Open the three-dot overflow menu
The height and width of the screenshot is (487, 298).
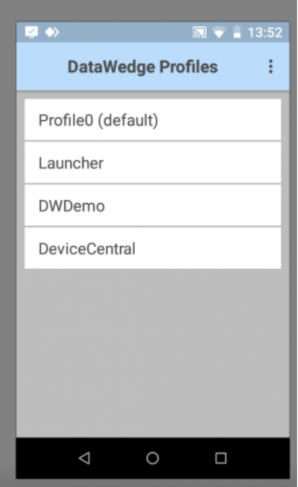270,66
